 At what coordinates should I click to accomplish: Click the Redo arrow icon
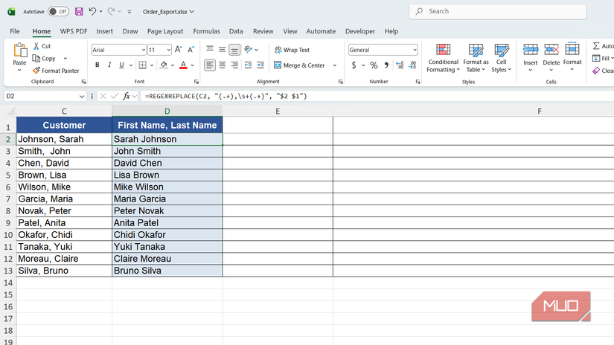point(111,11)
